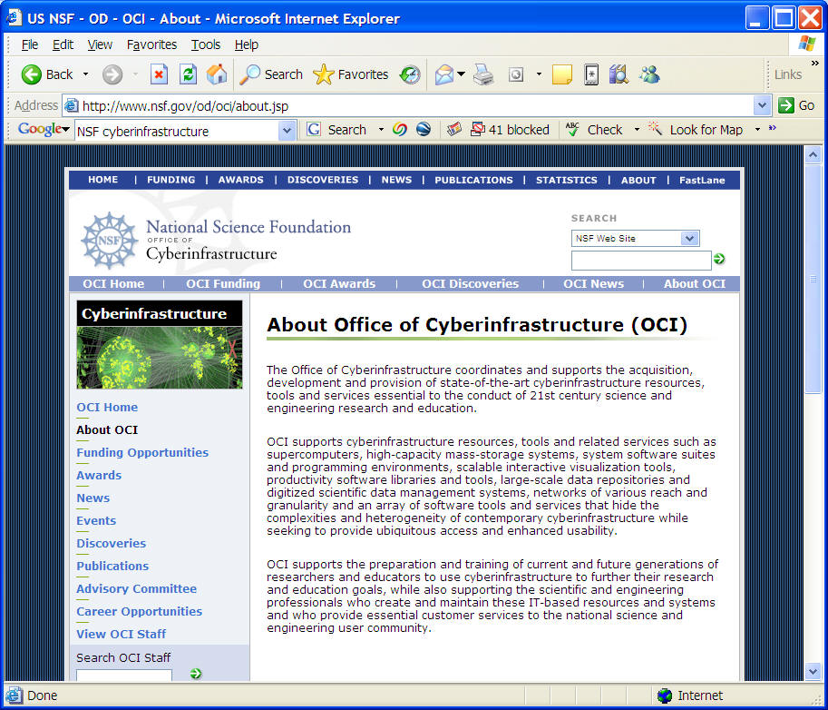Select the OCI Awards tab

point(339,284)
